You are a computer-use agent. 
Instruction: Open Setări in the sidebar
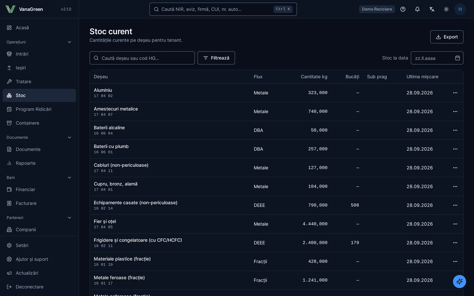click(x=39, y=245)
